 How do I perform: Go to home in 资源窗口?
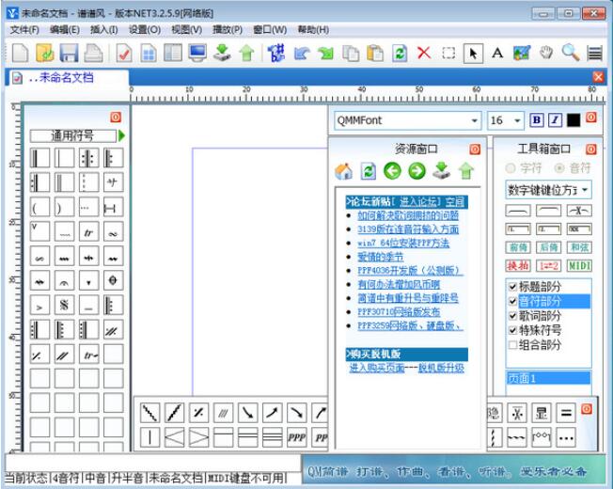(343, 171)
